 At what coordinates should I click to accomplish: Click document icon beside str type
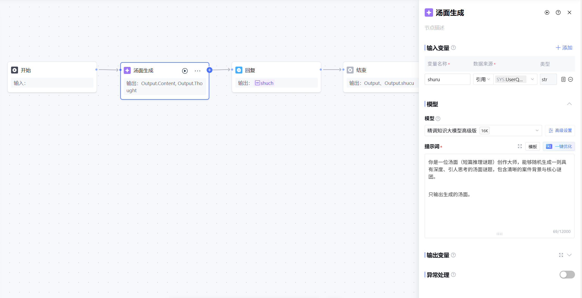(563, 79)
